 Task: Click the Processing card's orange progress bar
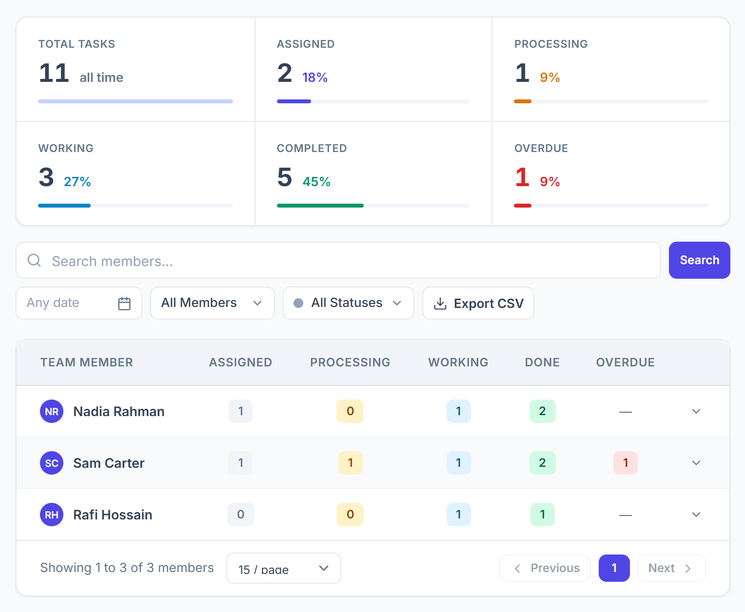coord(611,101)
